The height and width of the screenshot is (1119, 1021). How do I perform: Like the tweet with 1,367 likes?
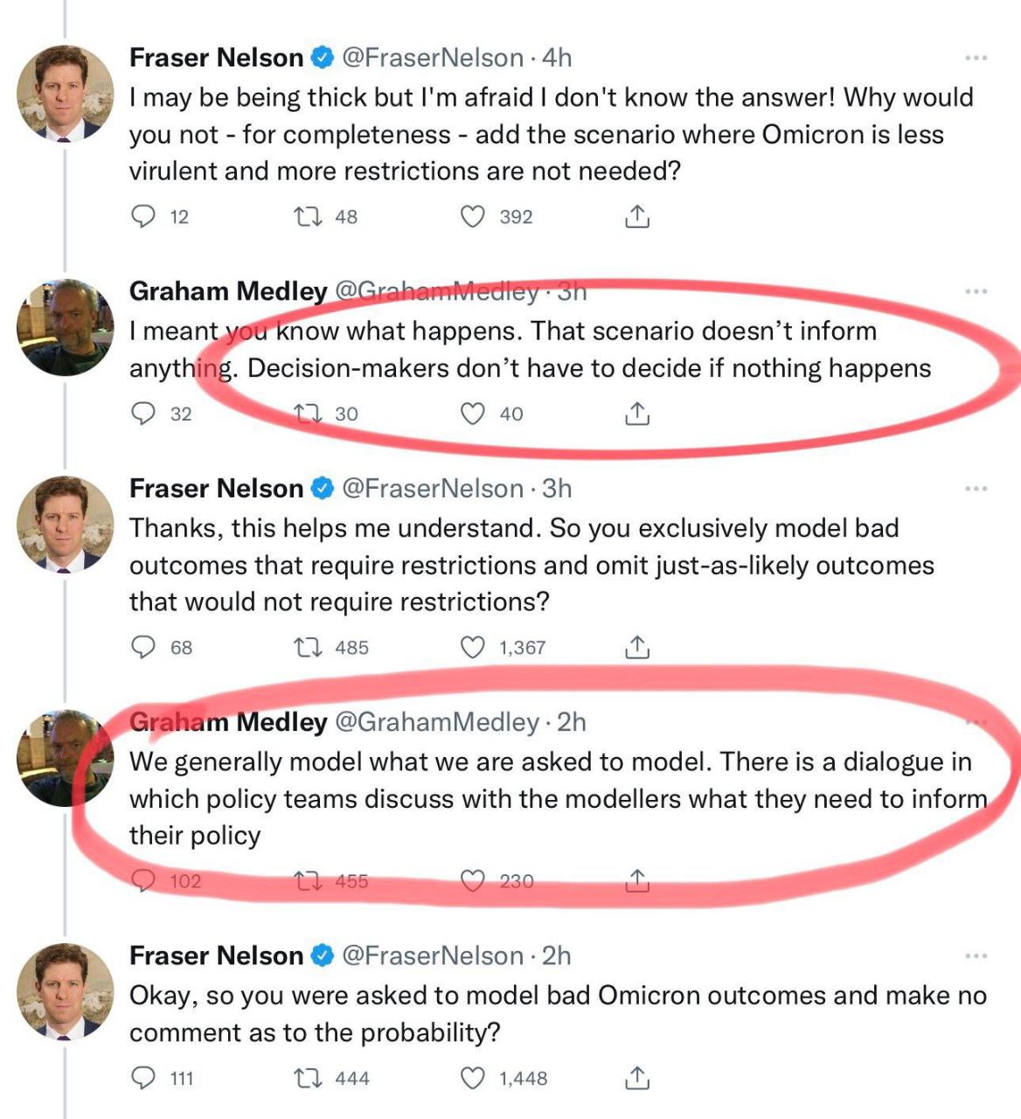[x=473, y=647]
